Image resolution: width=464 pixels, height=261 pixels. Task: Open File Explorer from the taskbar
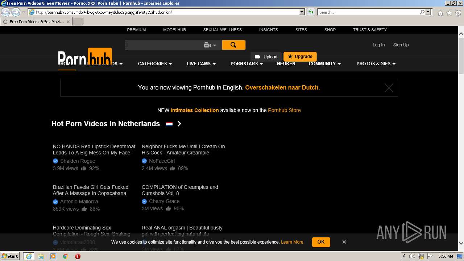click(x=41, y=256)
